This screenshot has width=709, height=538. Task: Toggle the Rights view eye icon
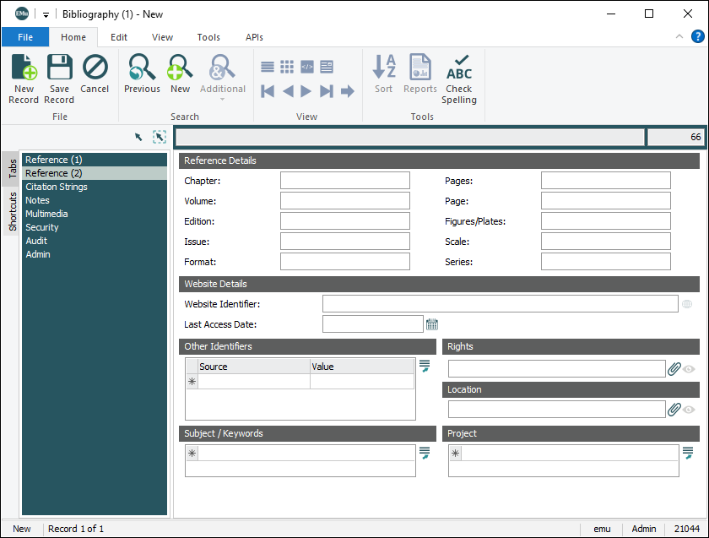coord(690,369)
